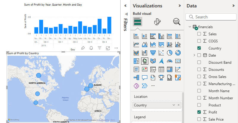Select the Map globe visual

(144, 61)
